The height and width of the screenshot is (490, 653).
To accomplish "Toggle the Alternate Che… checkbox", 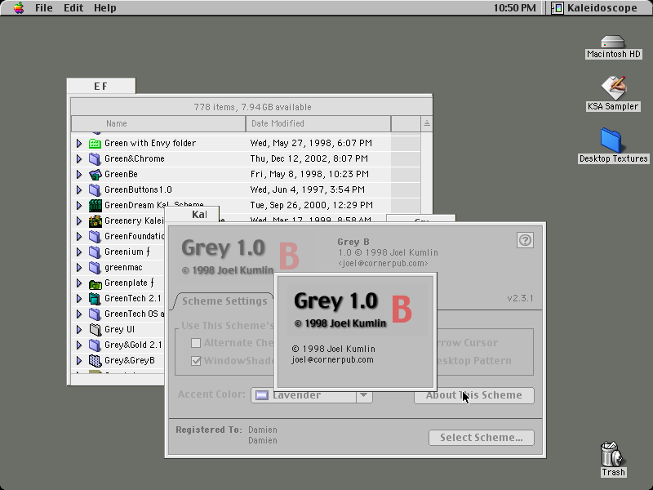I will [x=196, y=343].
